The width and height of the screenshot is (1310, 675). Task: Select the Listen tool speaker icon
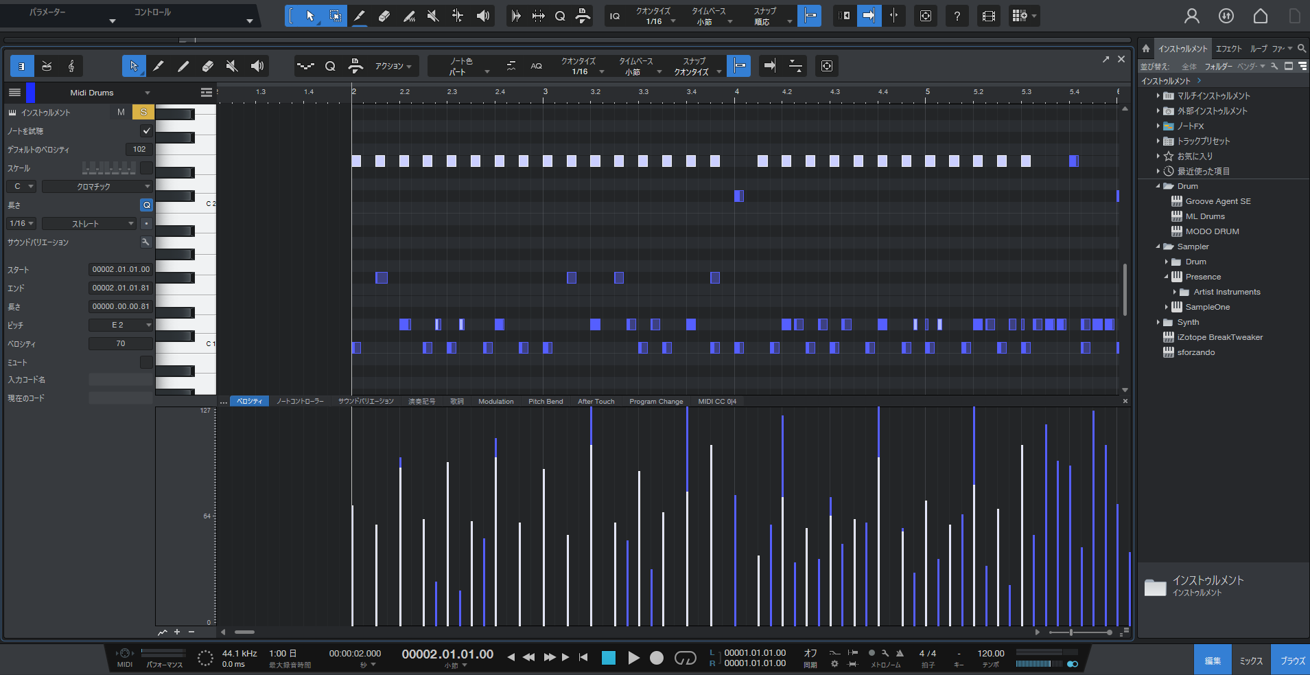[x=257, y=66]
